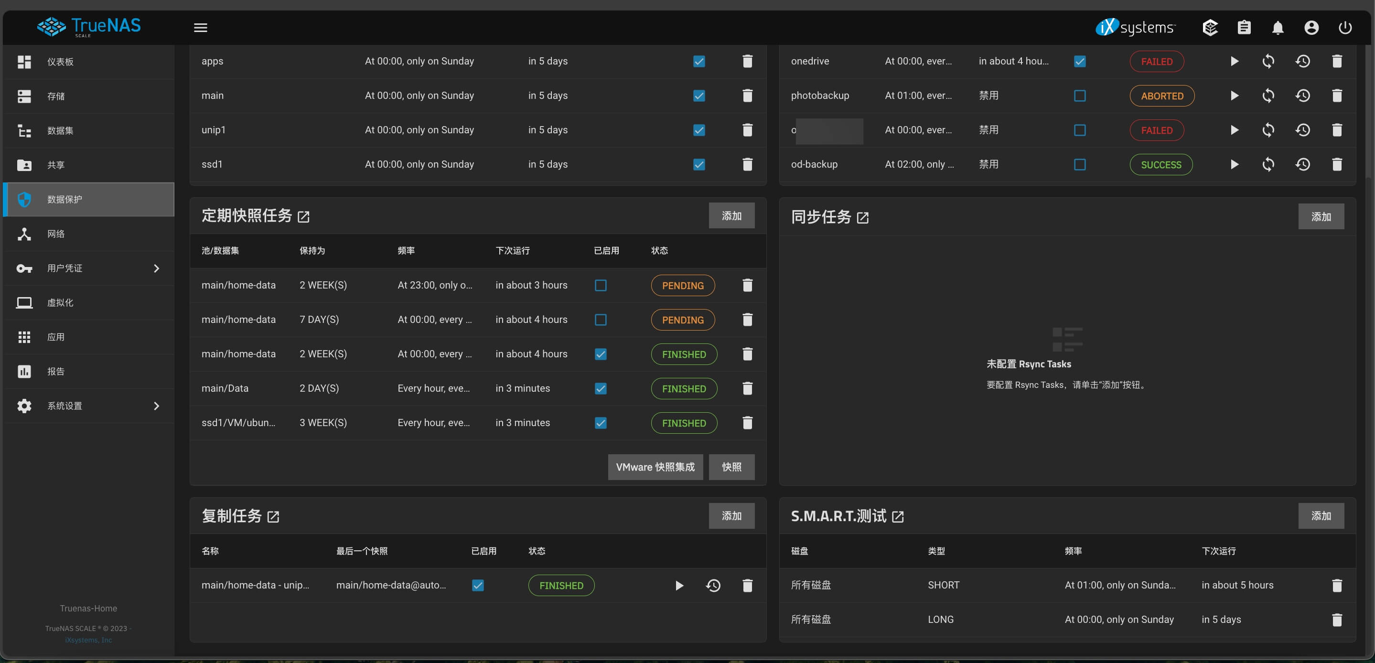Toggle the sidebar hamburger menu

coord(200,27)
